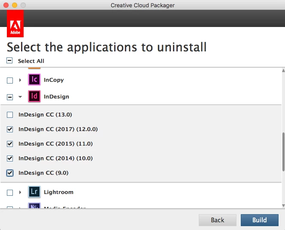This screenshot has height=230, width=285.
Task: Click the InCopy label text
Action: 54,80
